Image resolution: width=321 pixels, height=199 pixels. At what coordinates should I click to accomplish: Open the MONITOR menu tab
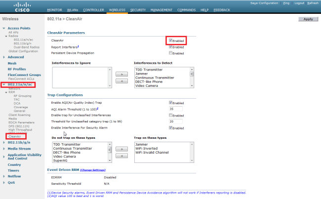click(x=58, y=10)
